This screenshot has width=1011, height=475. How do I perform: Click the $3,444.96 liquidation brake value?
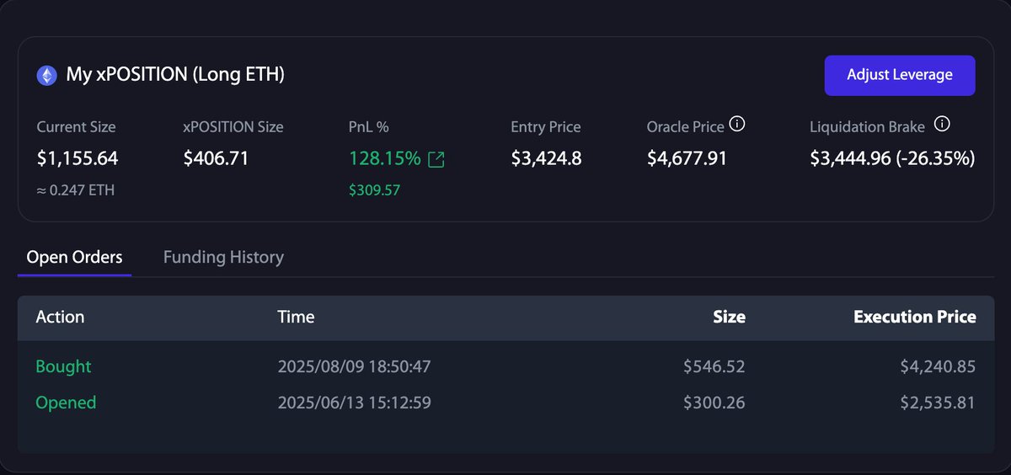[849, 158]
